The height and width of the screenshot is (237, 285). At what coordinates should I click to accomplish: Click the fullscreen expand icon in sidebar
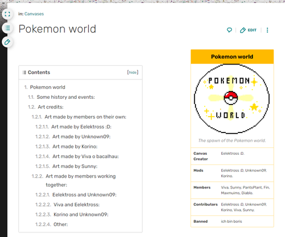pos(7,14)
